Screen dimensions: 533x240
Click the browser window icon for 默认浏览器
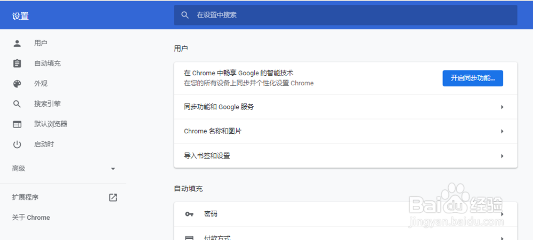point(17,124)
